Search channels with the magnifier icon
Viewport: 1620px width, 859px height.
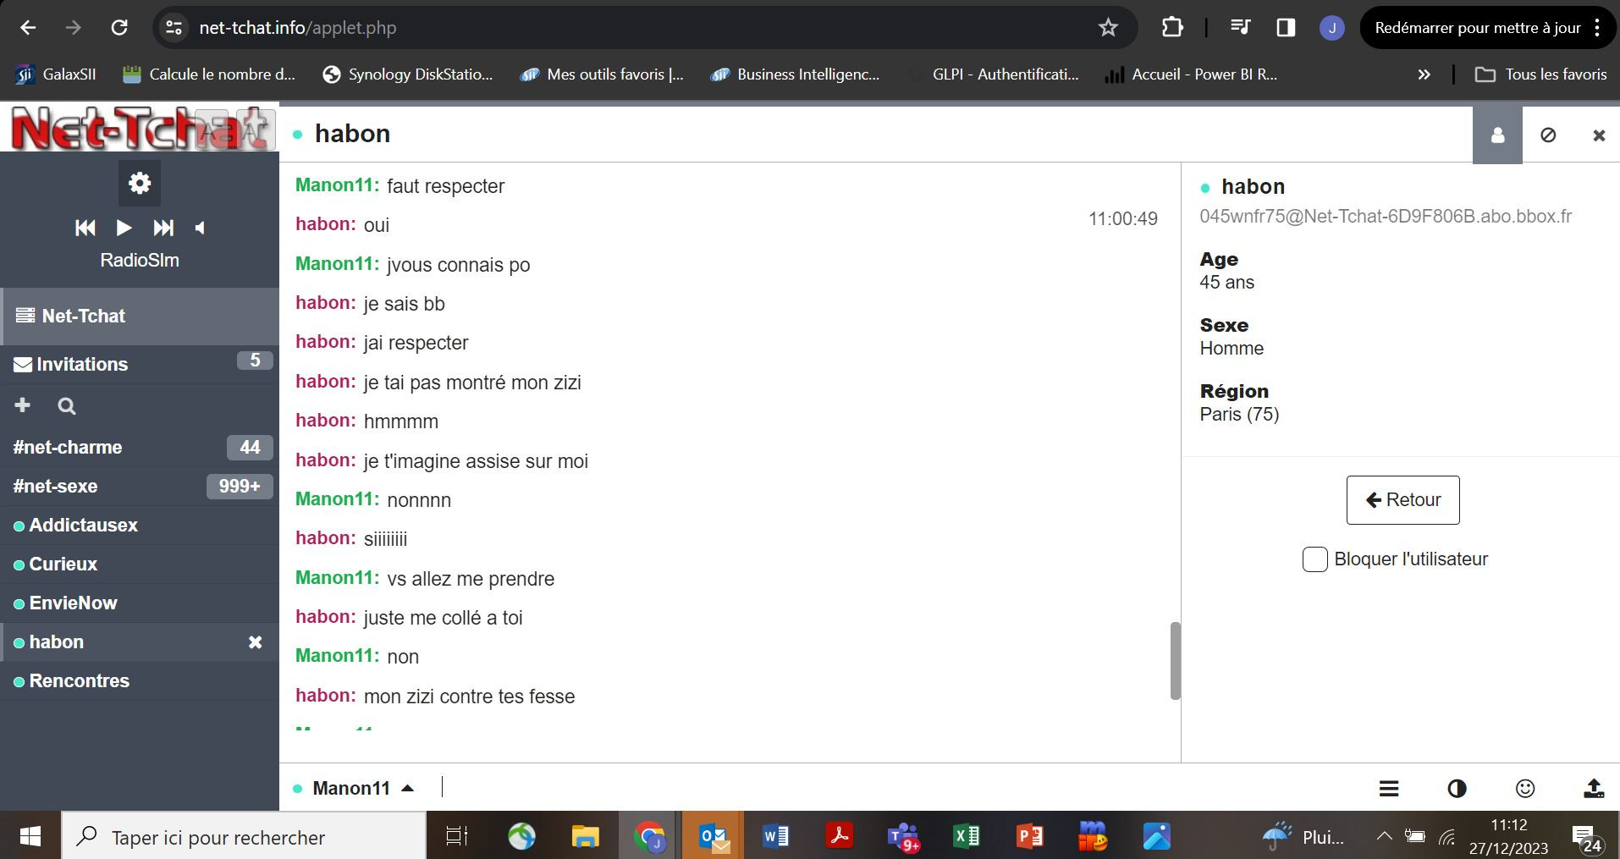(x=67, y=406)
